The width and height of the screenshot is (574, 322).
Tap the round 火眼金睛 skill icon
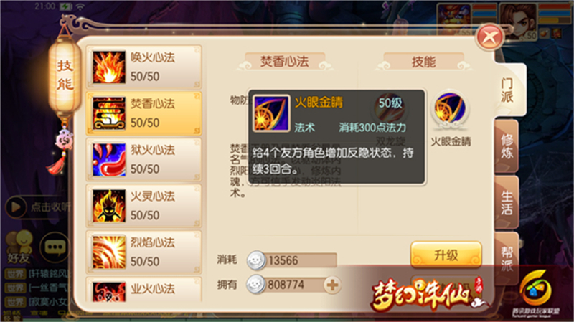pos(450,110)
